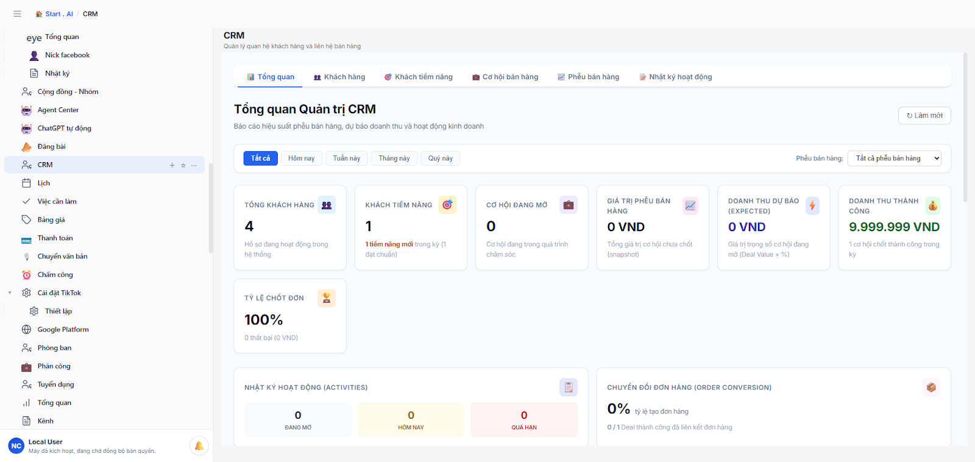This screenshot has width=975, height=462.
Task: Go to the Phễu bán hàng tab
Action: tap(588, 77)
